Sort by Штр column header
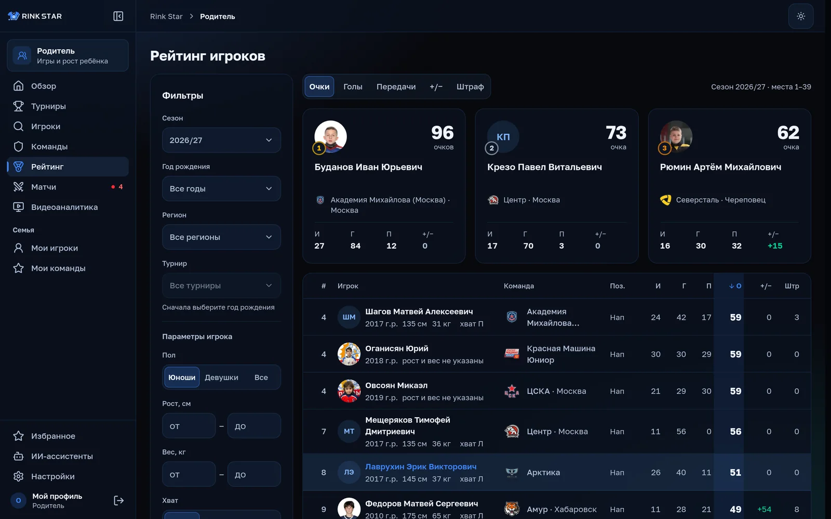The height and width of the screenshot is (519, 831). point(792,286)
